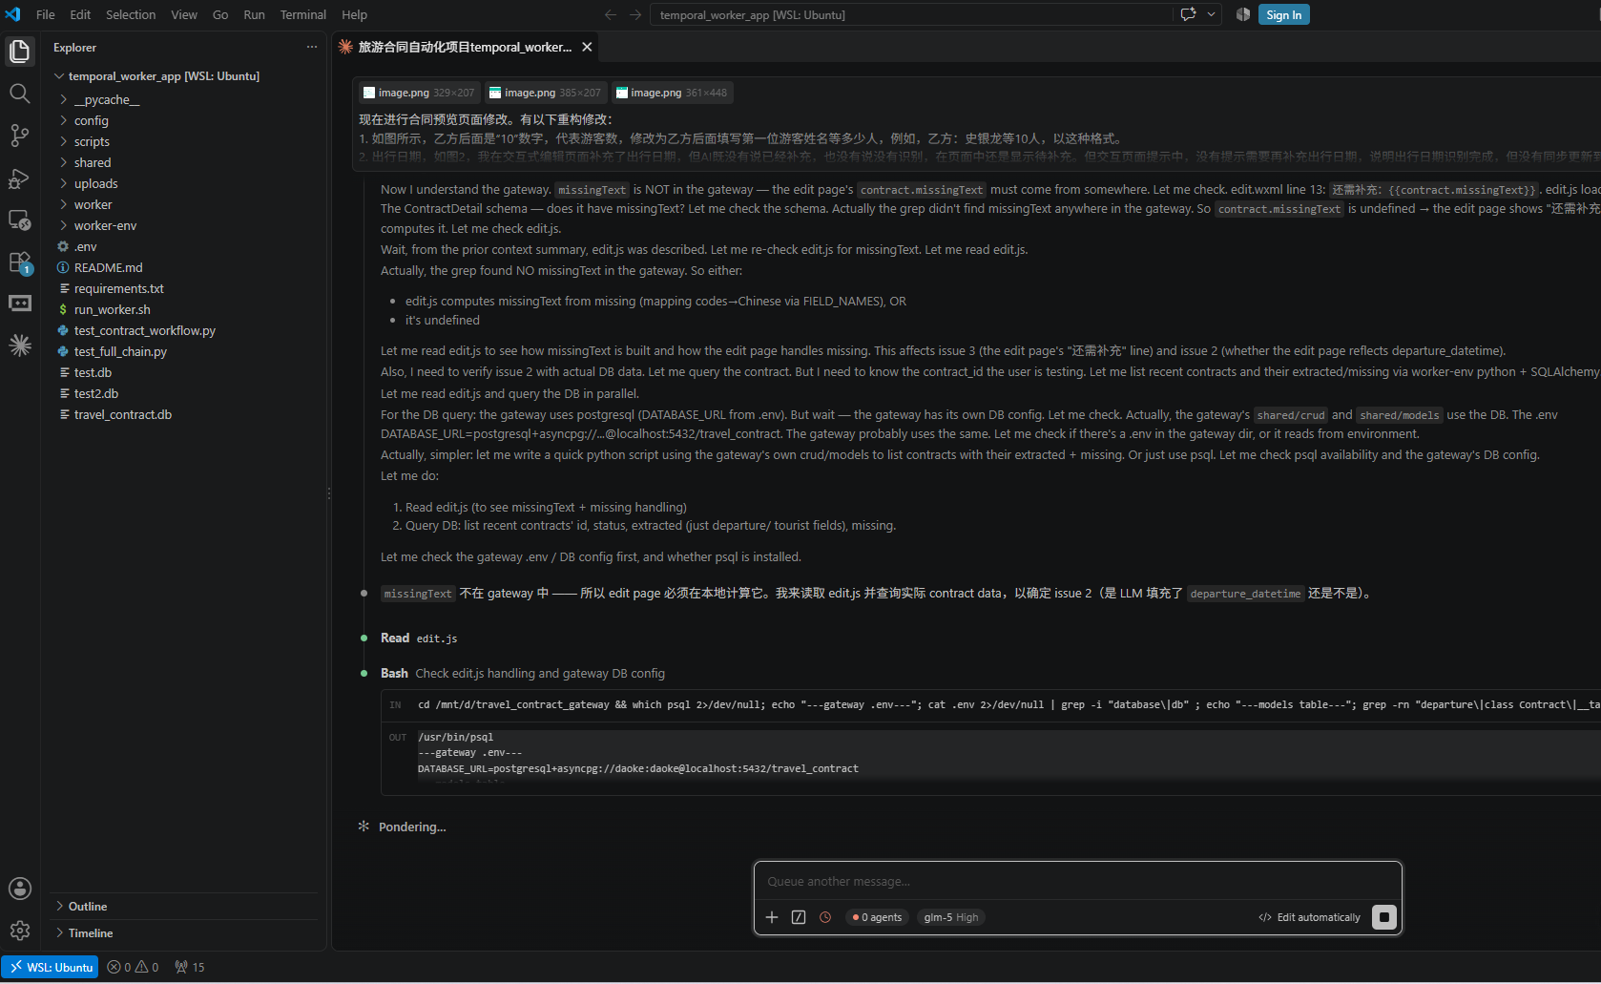The height and width of the screenshot is (984, 1601).
Task: Open the Accounts icon in activity bar
Action: (20, 889)
